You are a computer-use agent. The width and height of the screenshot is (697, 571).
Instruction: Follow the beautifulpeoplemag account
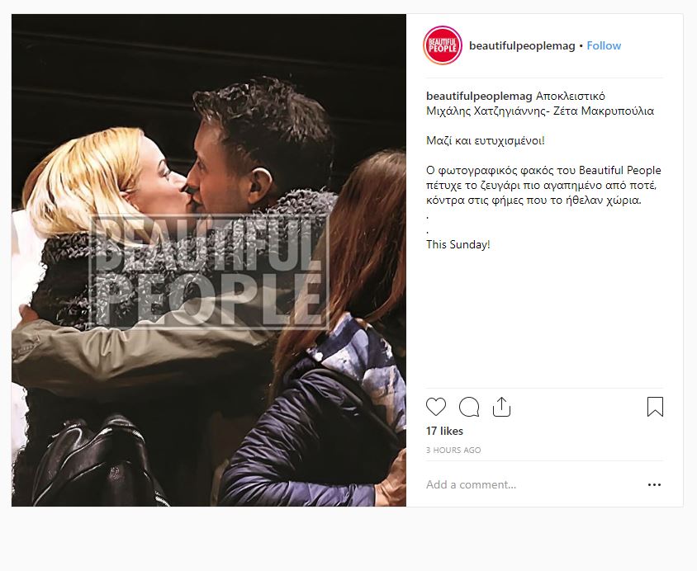[x=604, y=45]
